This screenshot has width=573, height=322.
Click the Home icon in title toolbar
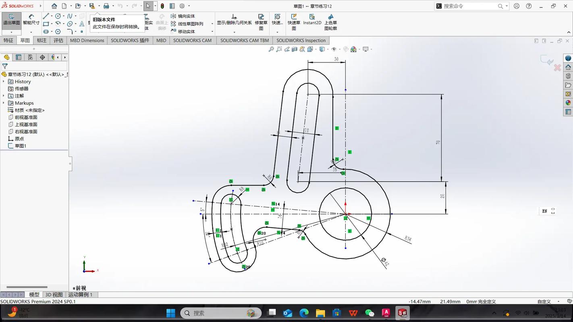[x=54, y=6]
